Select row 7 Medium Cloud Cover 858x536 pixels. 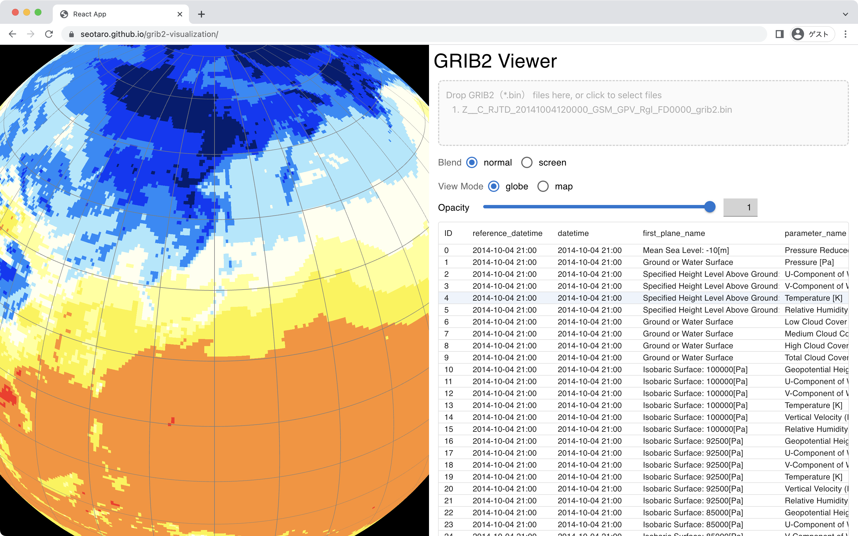643,334
